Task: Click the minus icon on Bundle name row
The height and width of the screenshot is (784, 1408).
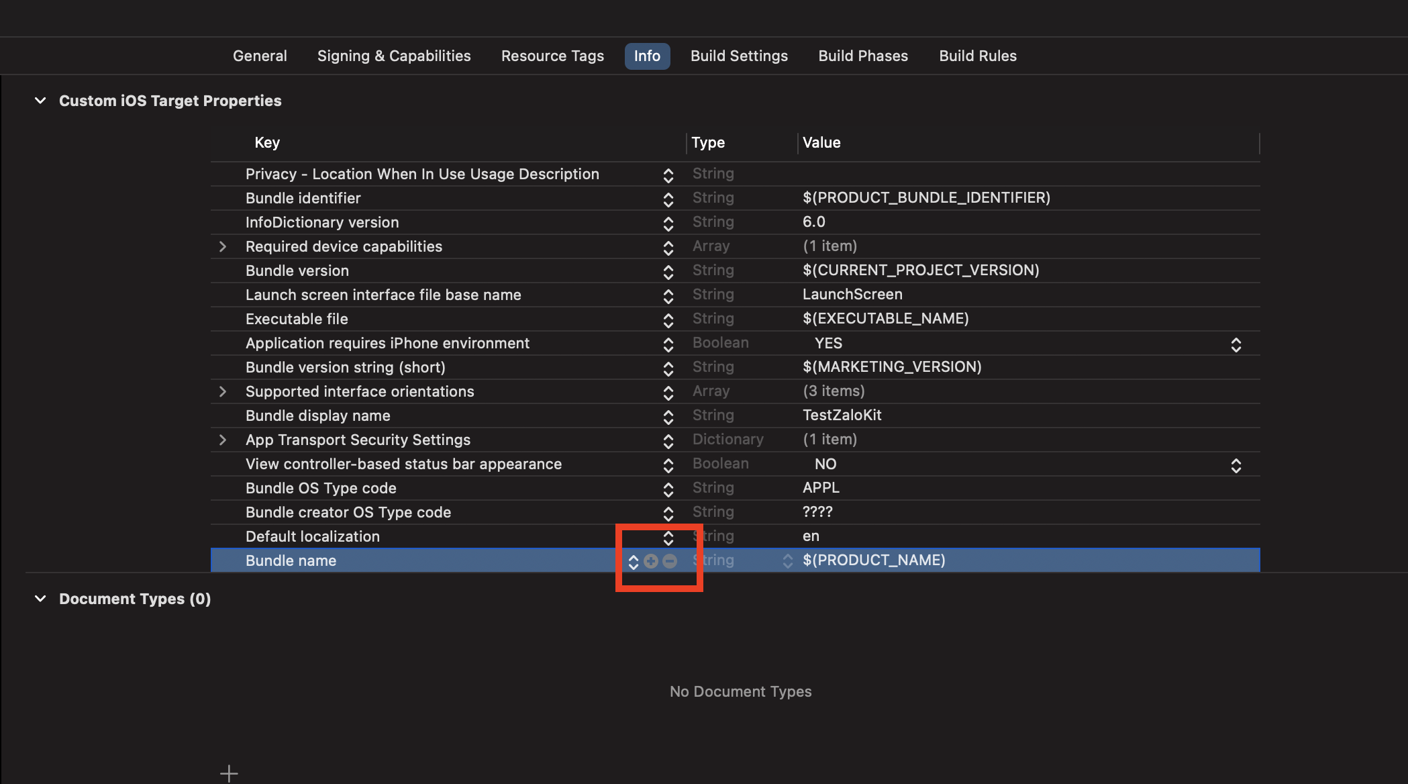Action: click(670, 561)
